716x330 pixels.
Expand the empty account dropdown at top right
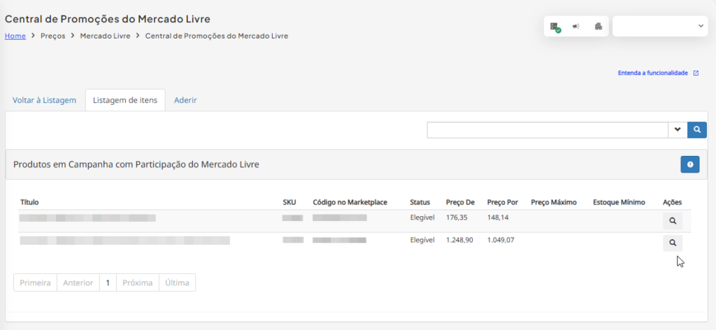[x=660, y=26]
